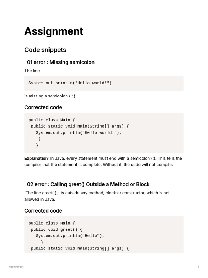Click the first Corrected code heading

pyautogui.click(x=43, y=108)
